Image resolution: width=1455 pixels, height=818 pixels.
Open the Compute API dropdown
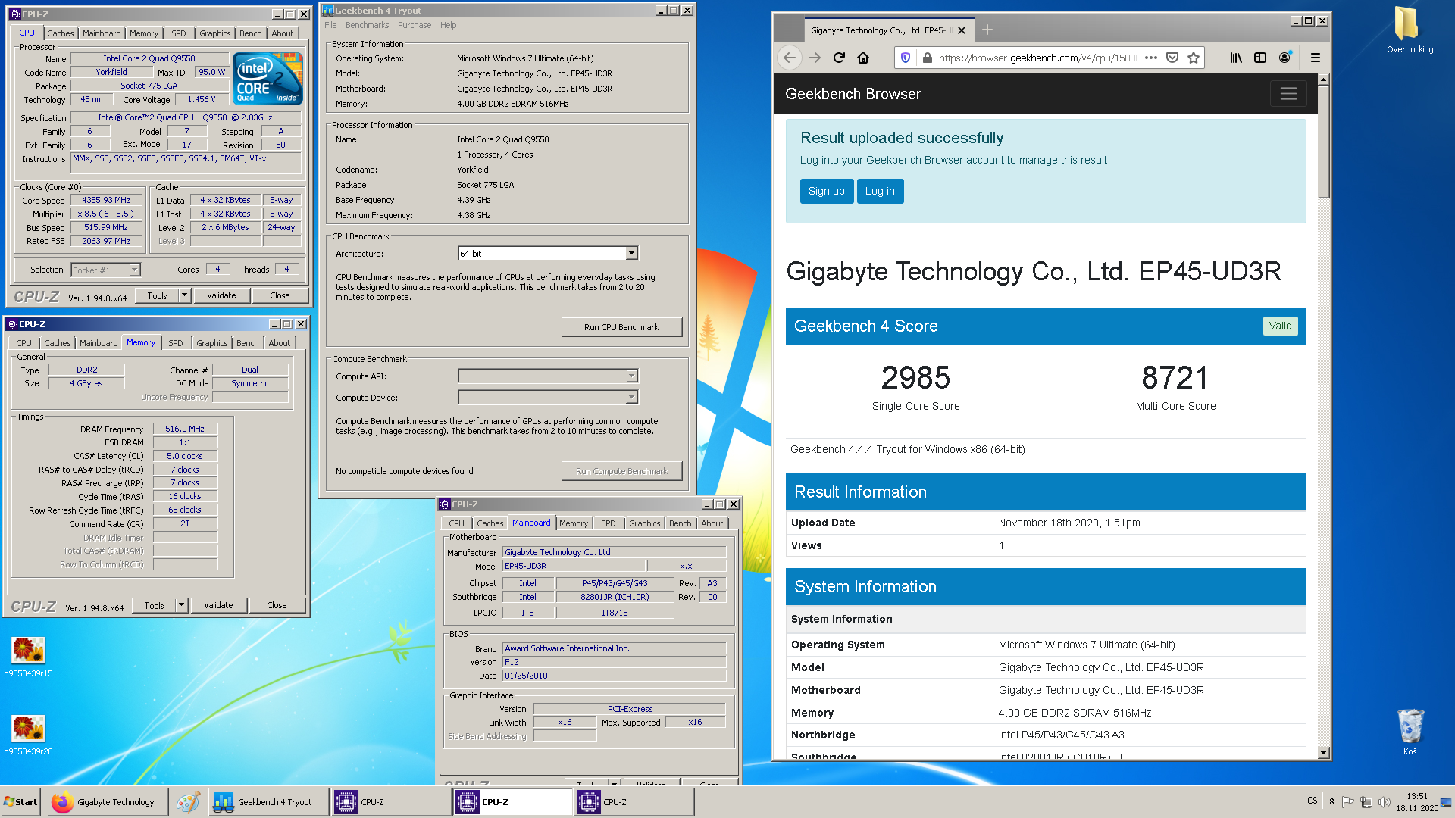pos(631,376)
